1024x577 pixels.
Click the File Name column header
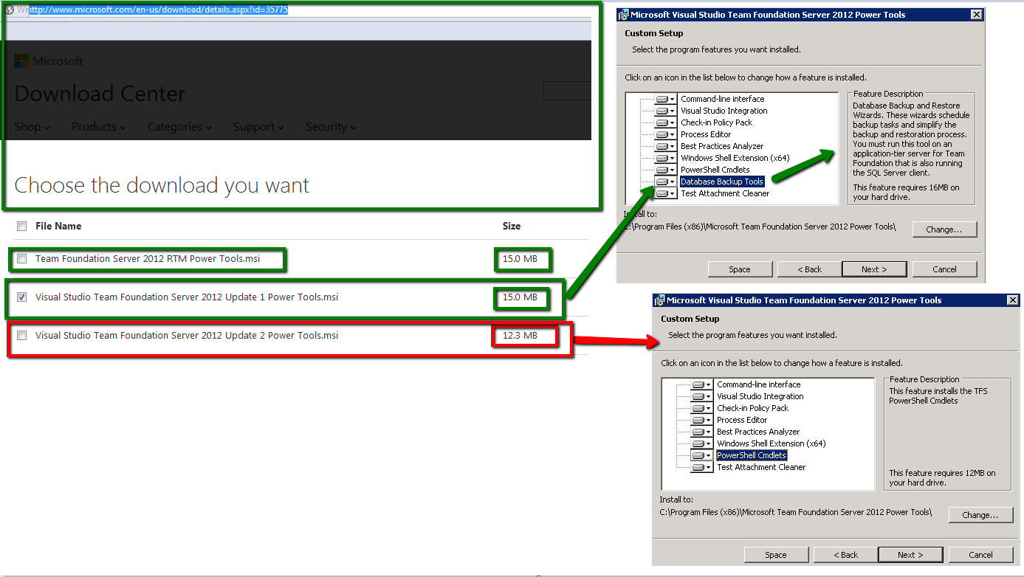(58, 227)
